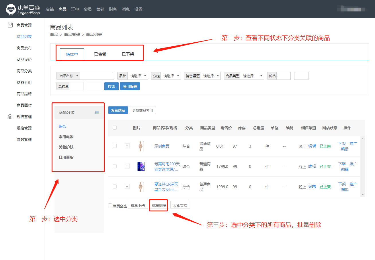Open the 订单 top menu

click(75, 9)
